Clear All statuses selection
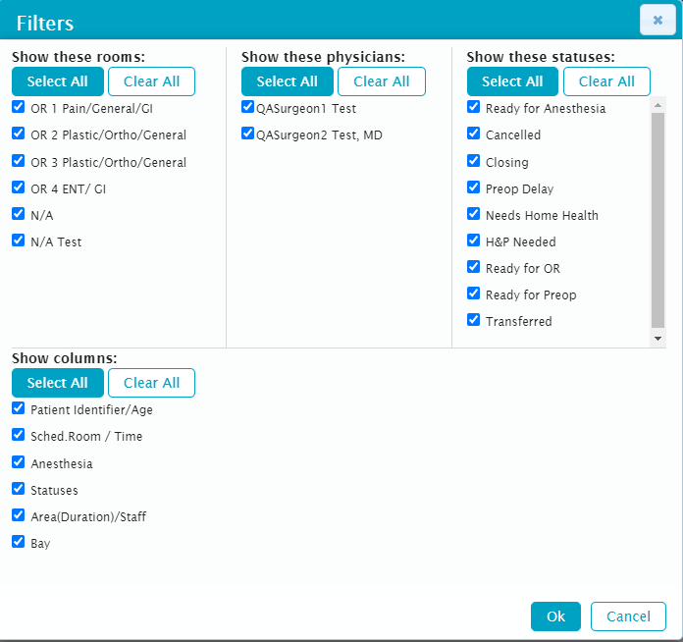Viewport: 683px width, 642px height. [606, 81]
